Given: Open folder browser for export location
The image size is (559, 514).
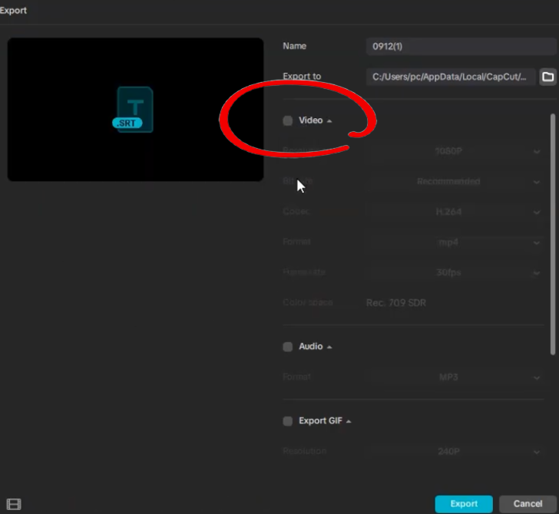Looking at the screenshot, I should pyautogui.click(x=548, y=77).
